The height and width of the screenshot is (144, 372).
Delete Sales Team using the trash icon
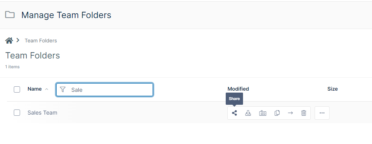[x=304, y=113]
